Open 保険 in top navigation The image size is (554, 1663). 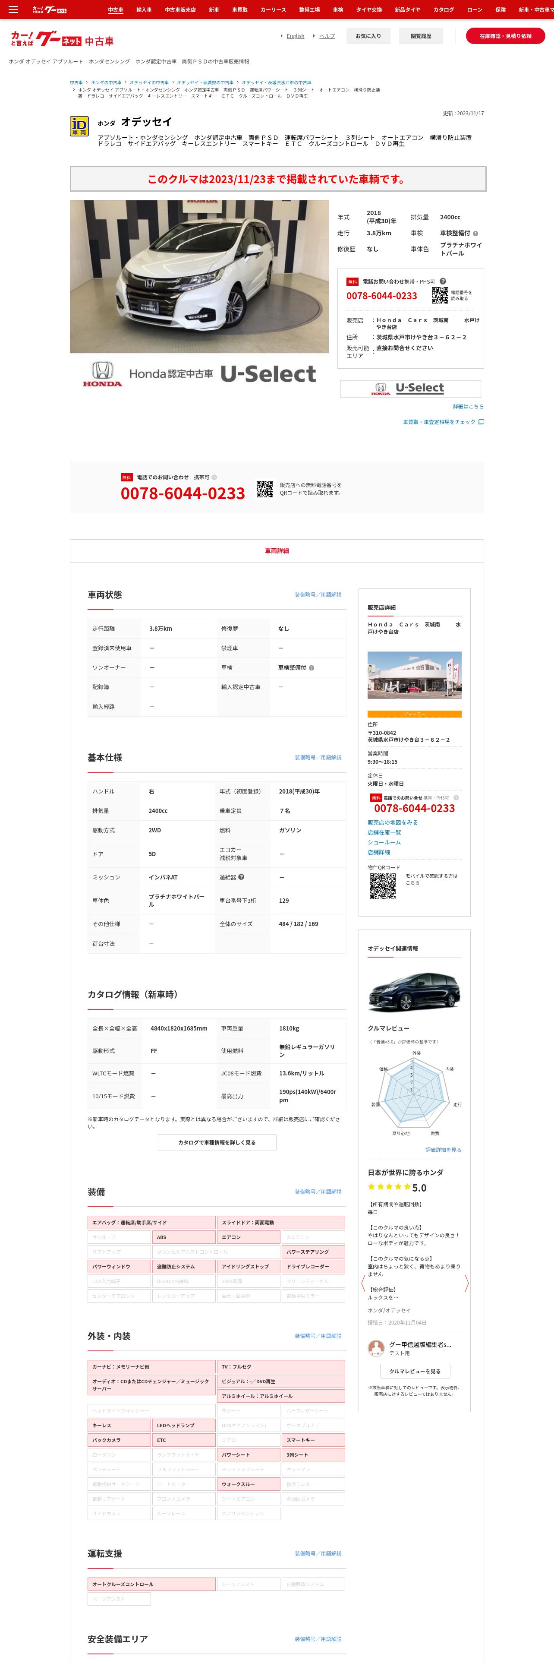pyautogui.click(x=500, y=9)
